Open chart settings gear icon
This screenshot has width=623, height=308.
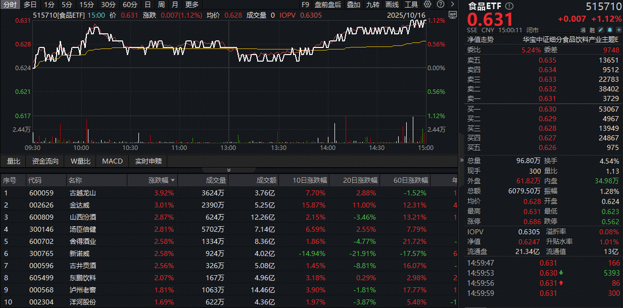427,5
